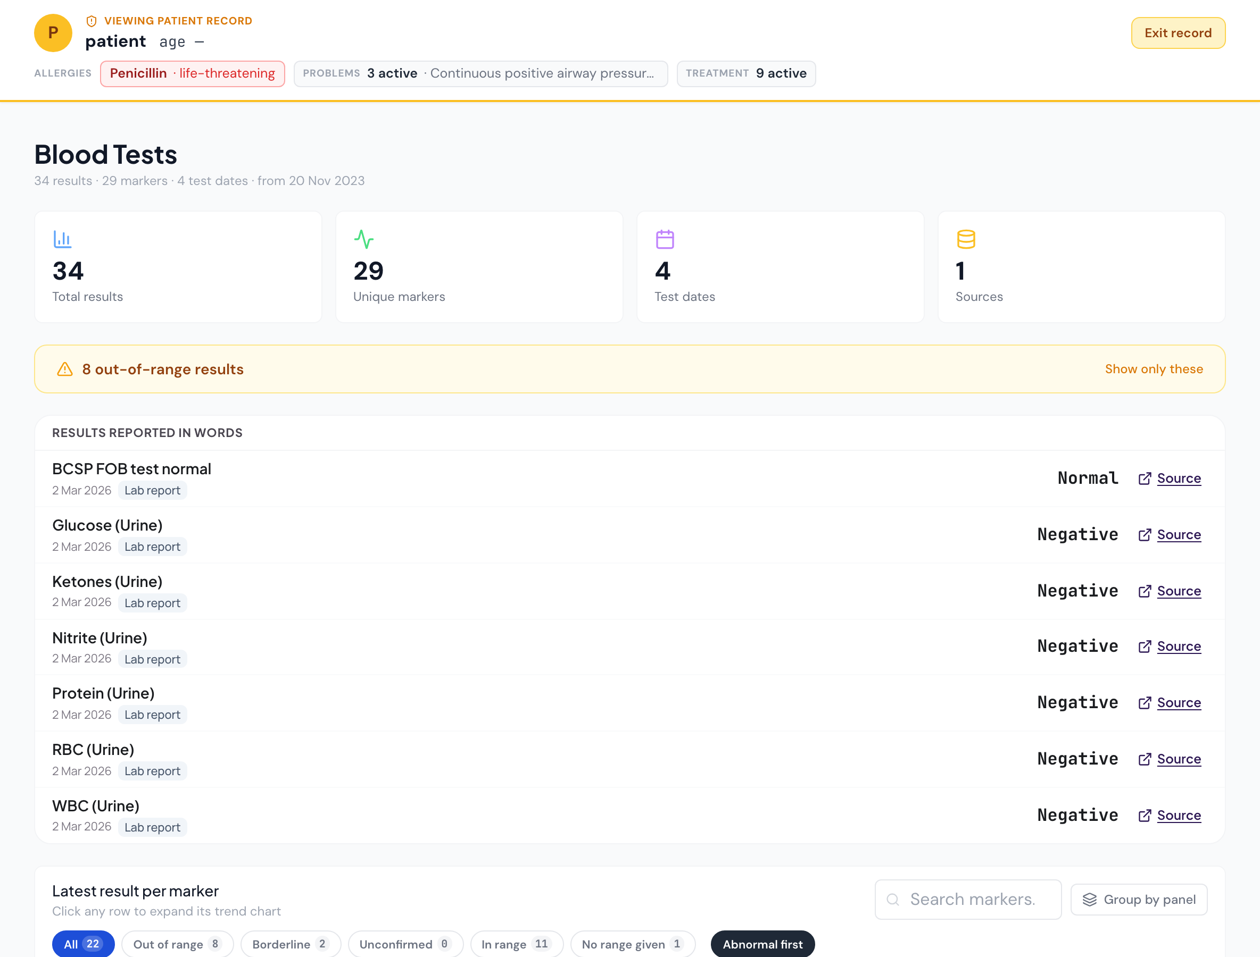Click external link icon for Nitrite (Urine)
The image size is (1260, 957).
[1144, 647]
